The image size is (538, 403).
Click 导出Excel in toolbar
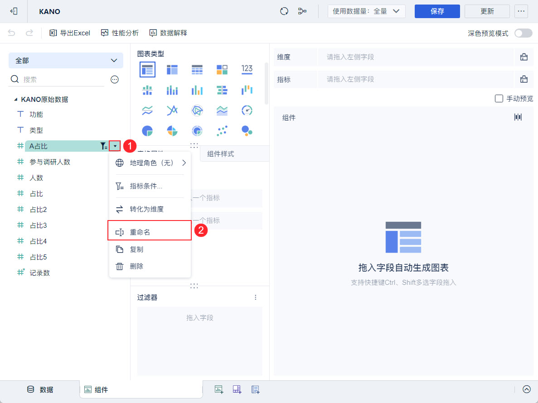click(x=70, y=33)
